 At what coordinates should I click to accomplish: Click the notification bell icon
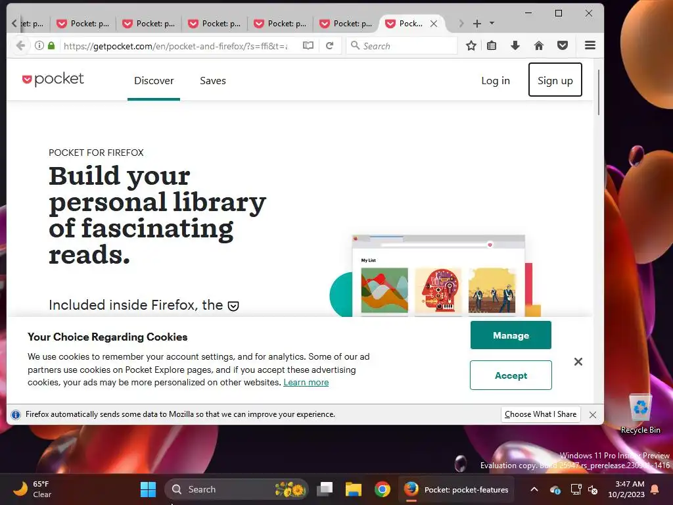[x=655, y=489]
